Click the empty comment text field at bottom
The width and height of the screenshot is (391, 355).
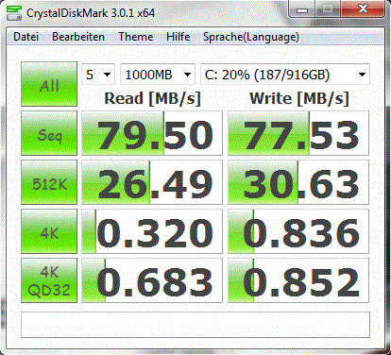click(195, 325)
